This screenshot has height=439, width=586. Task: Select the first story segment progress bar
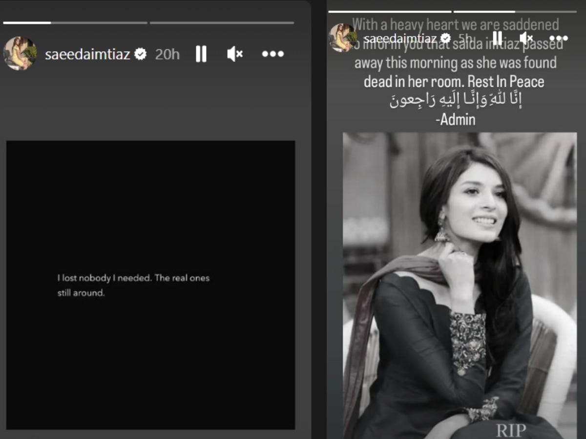tap(76, 22)
